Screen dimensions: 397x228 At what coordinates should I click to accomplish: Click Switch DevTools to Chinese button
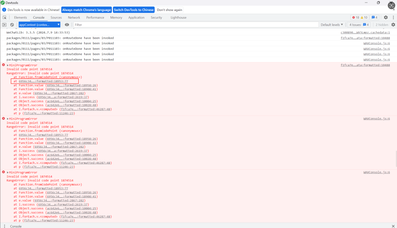134,10
